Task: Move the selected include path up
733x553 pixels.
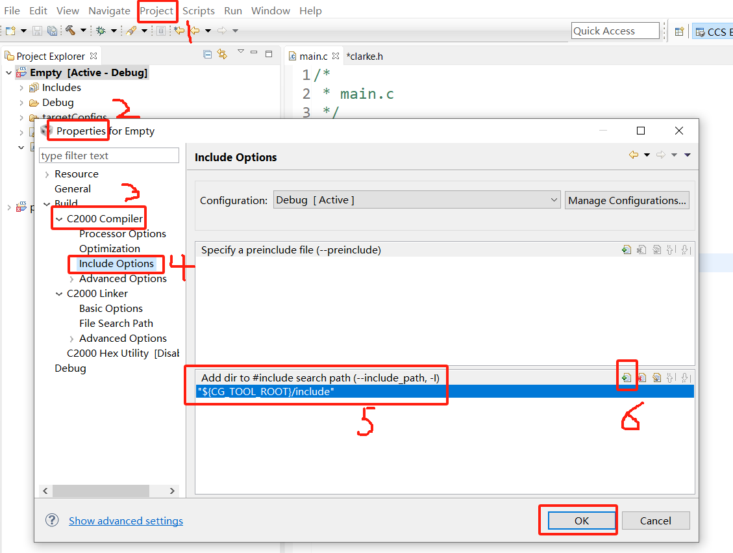Action: [x=671, y=377]
